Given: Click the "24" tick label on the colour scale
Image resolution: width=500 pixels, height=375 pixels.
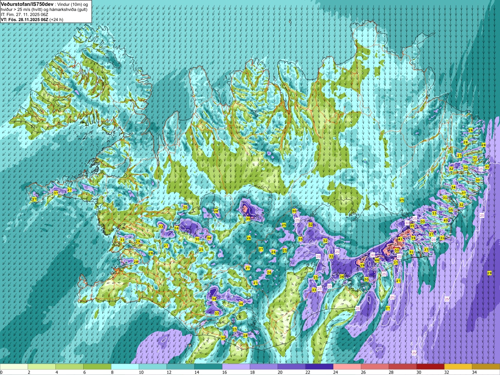Looking at the screenshot, I should [335, 373].
